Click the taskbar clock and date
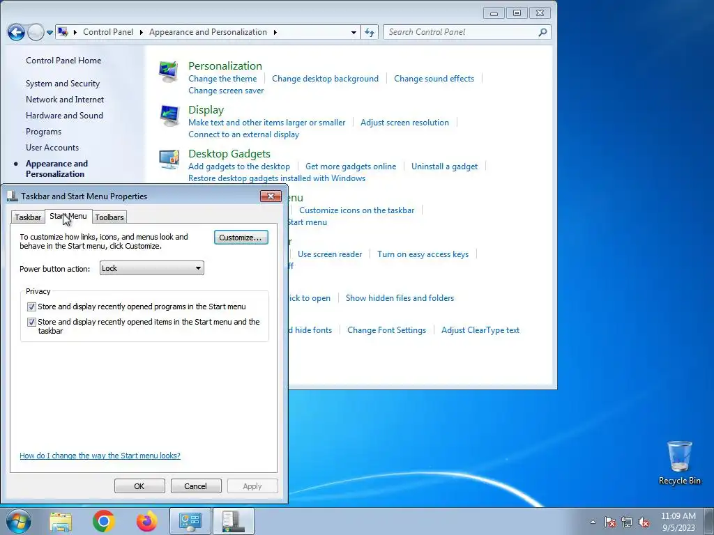 [x=678, y=522]
